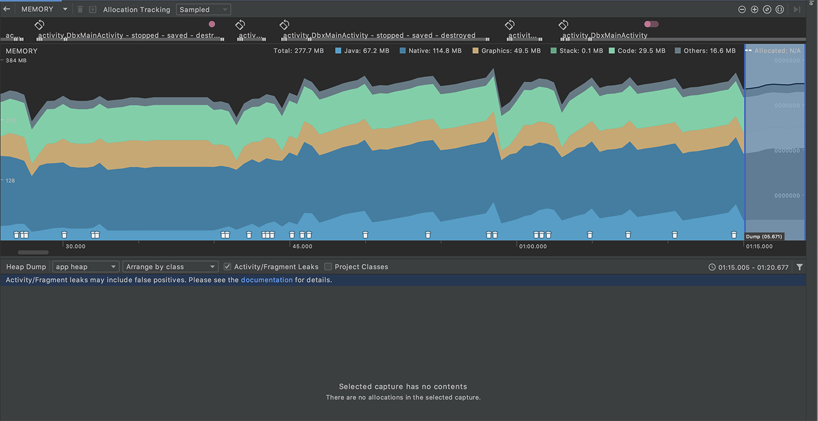Reset zoom with the fit-to-screen icon
Screen dimensions: 818x421
coord(767,10)
